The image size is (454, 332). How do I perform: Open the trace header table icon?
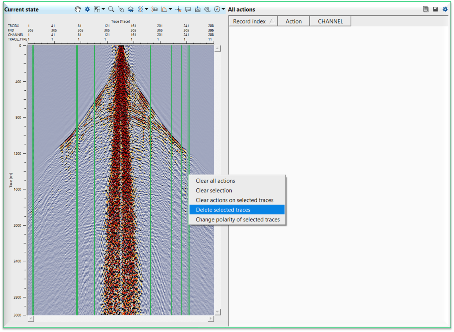coord(155,9)
